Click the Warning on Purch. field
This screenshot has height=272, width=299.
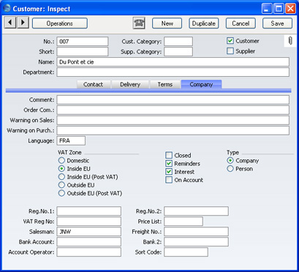click(x=173, y=130)
